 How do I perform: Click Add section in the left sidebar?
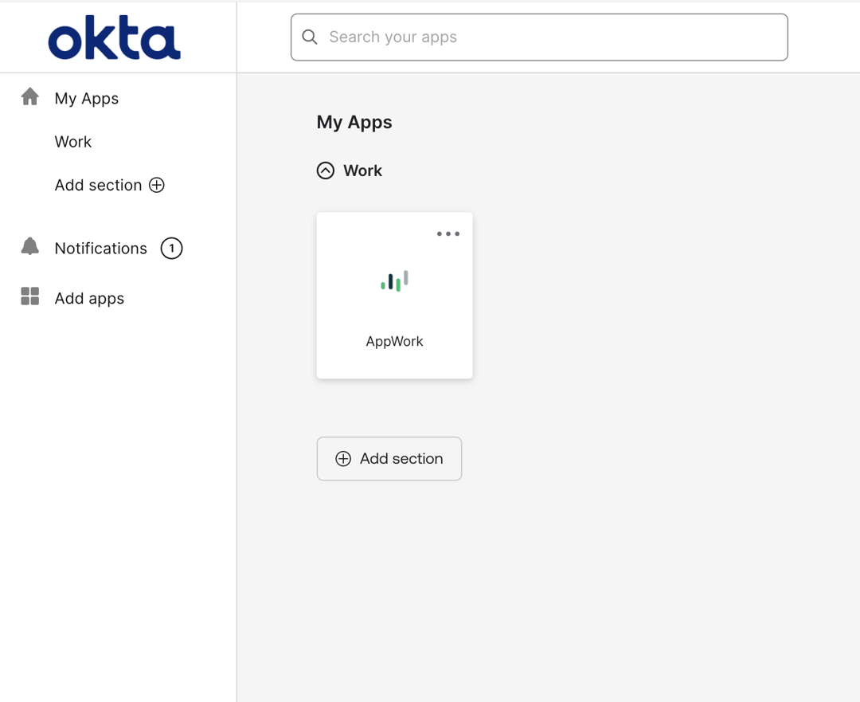(x=98, y=185)
